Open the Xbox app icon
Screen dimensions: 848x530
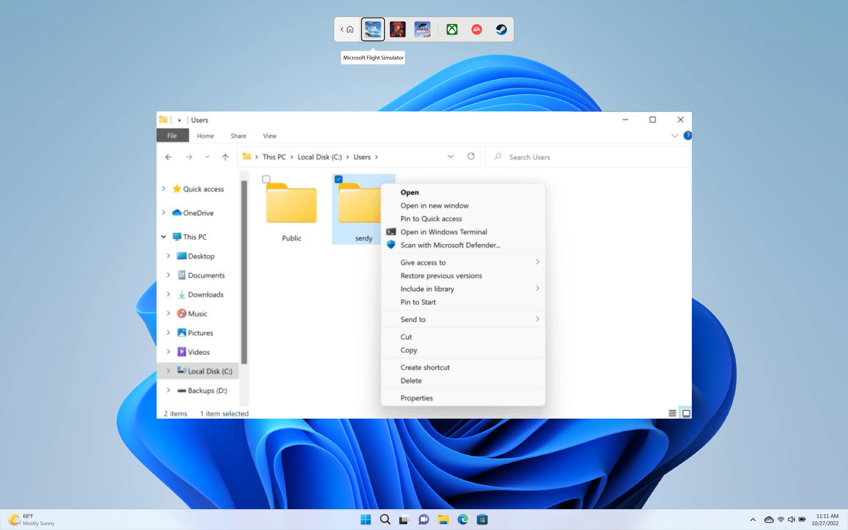452,29
